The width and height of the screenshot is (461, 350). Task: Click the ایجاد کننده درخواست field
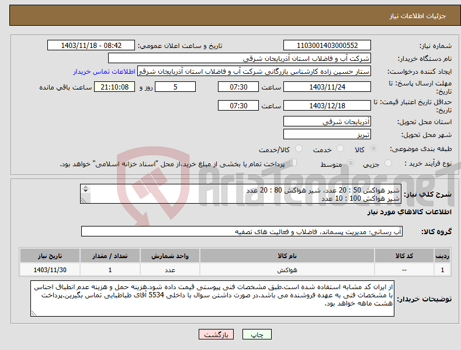tap(254, 71)
